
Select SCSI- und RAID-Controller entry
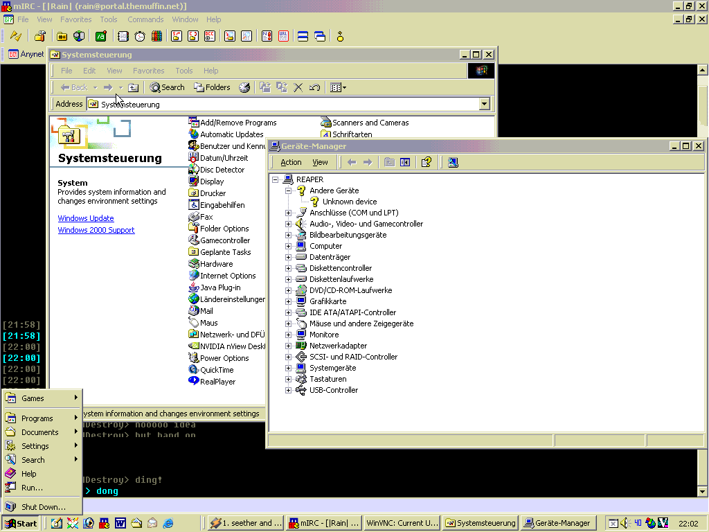coord(353,357)
